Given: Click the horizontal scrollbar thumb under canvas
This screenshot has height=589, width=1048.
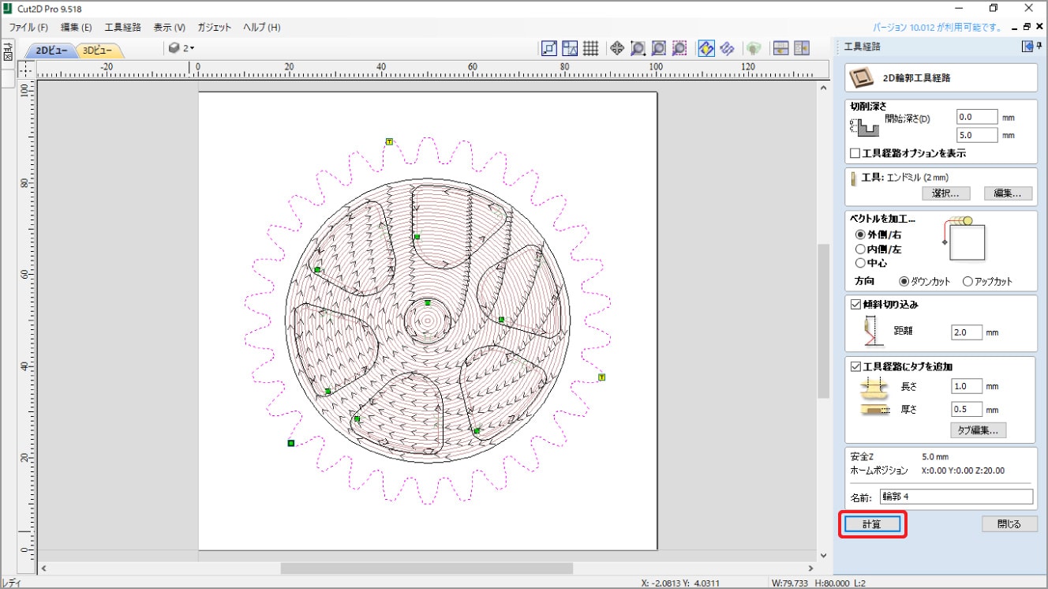Looking at the screenshot, I should tap(426, 568).
